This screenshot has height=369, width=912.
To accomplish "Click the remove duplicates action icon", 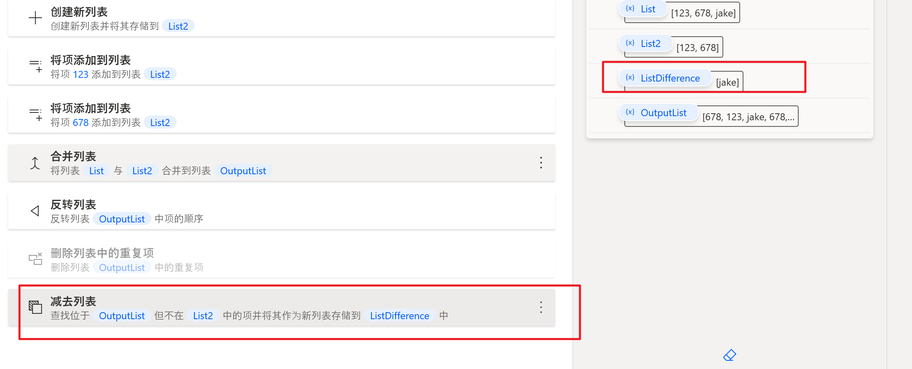I will tap(35, 259).
